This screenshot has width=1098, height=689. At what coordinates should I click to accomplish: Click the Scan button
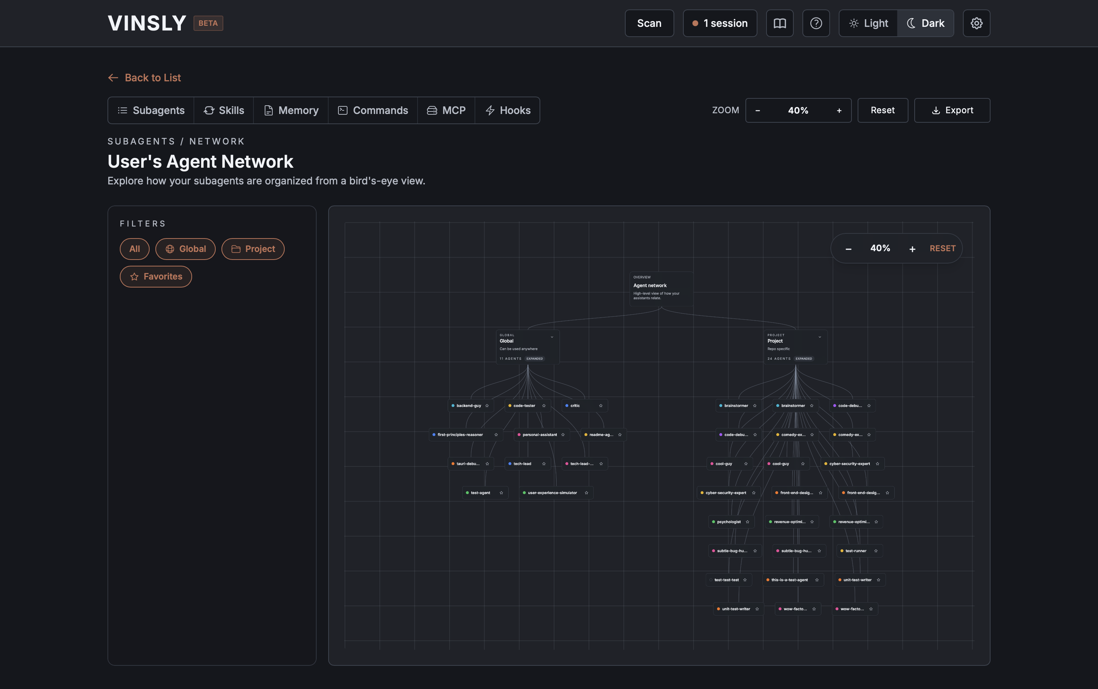click(x=648, y=23)
